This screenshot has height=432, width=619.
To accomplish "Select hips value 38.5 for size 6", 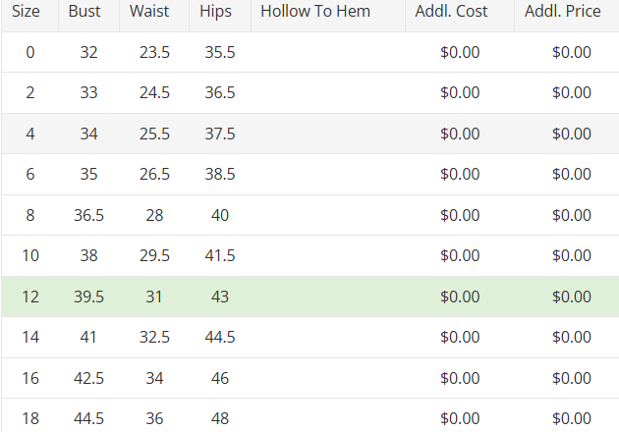I will [x=220, y=175].
